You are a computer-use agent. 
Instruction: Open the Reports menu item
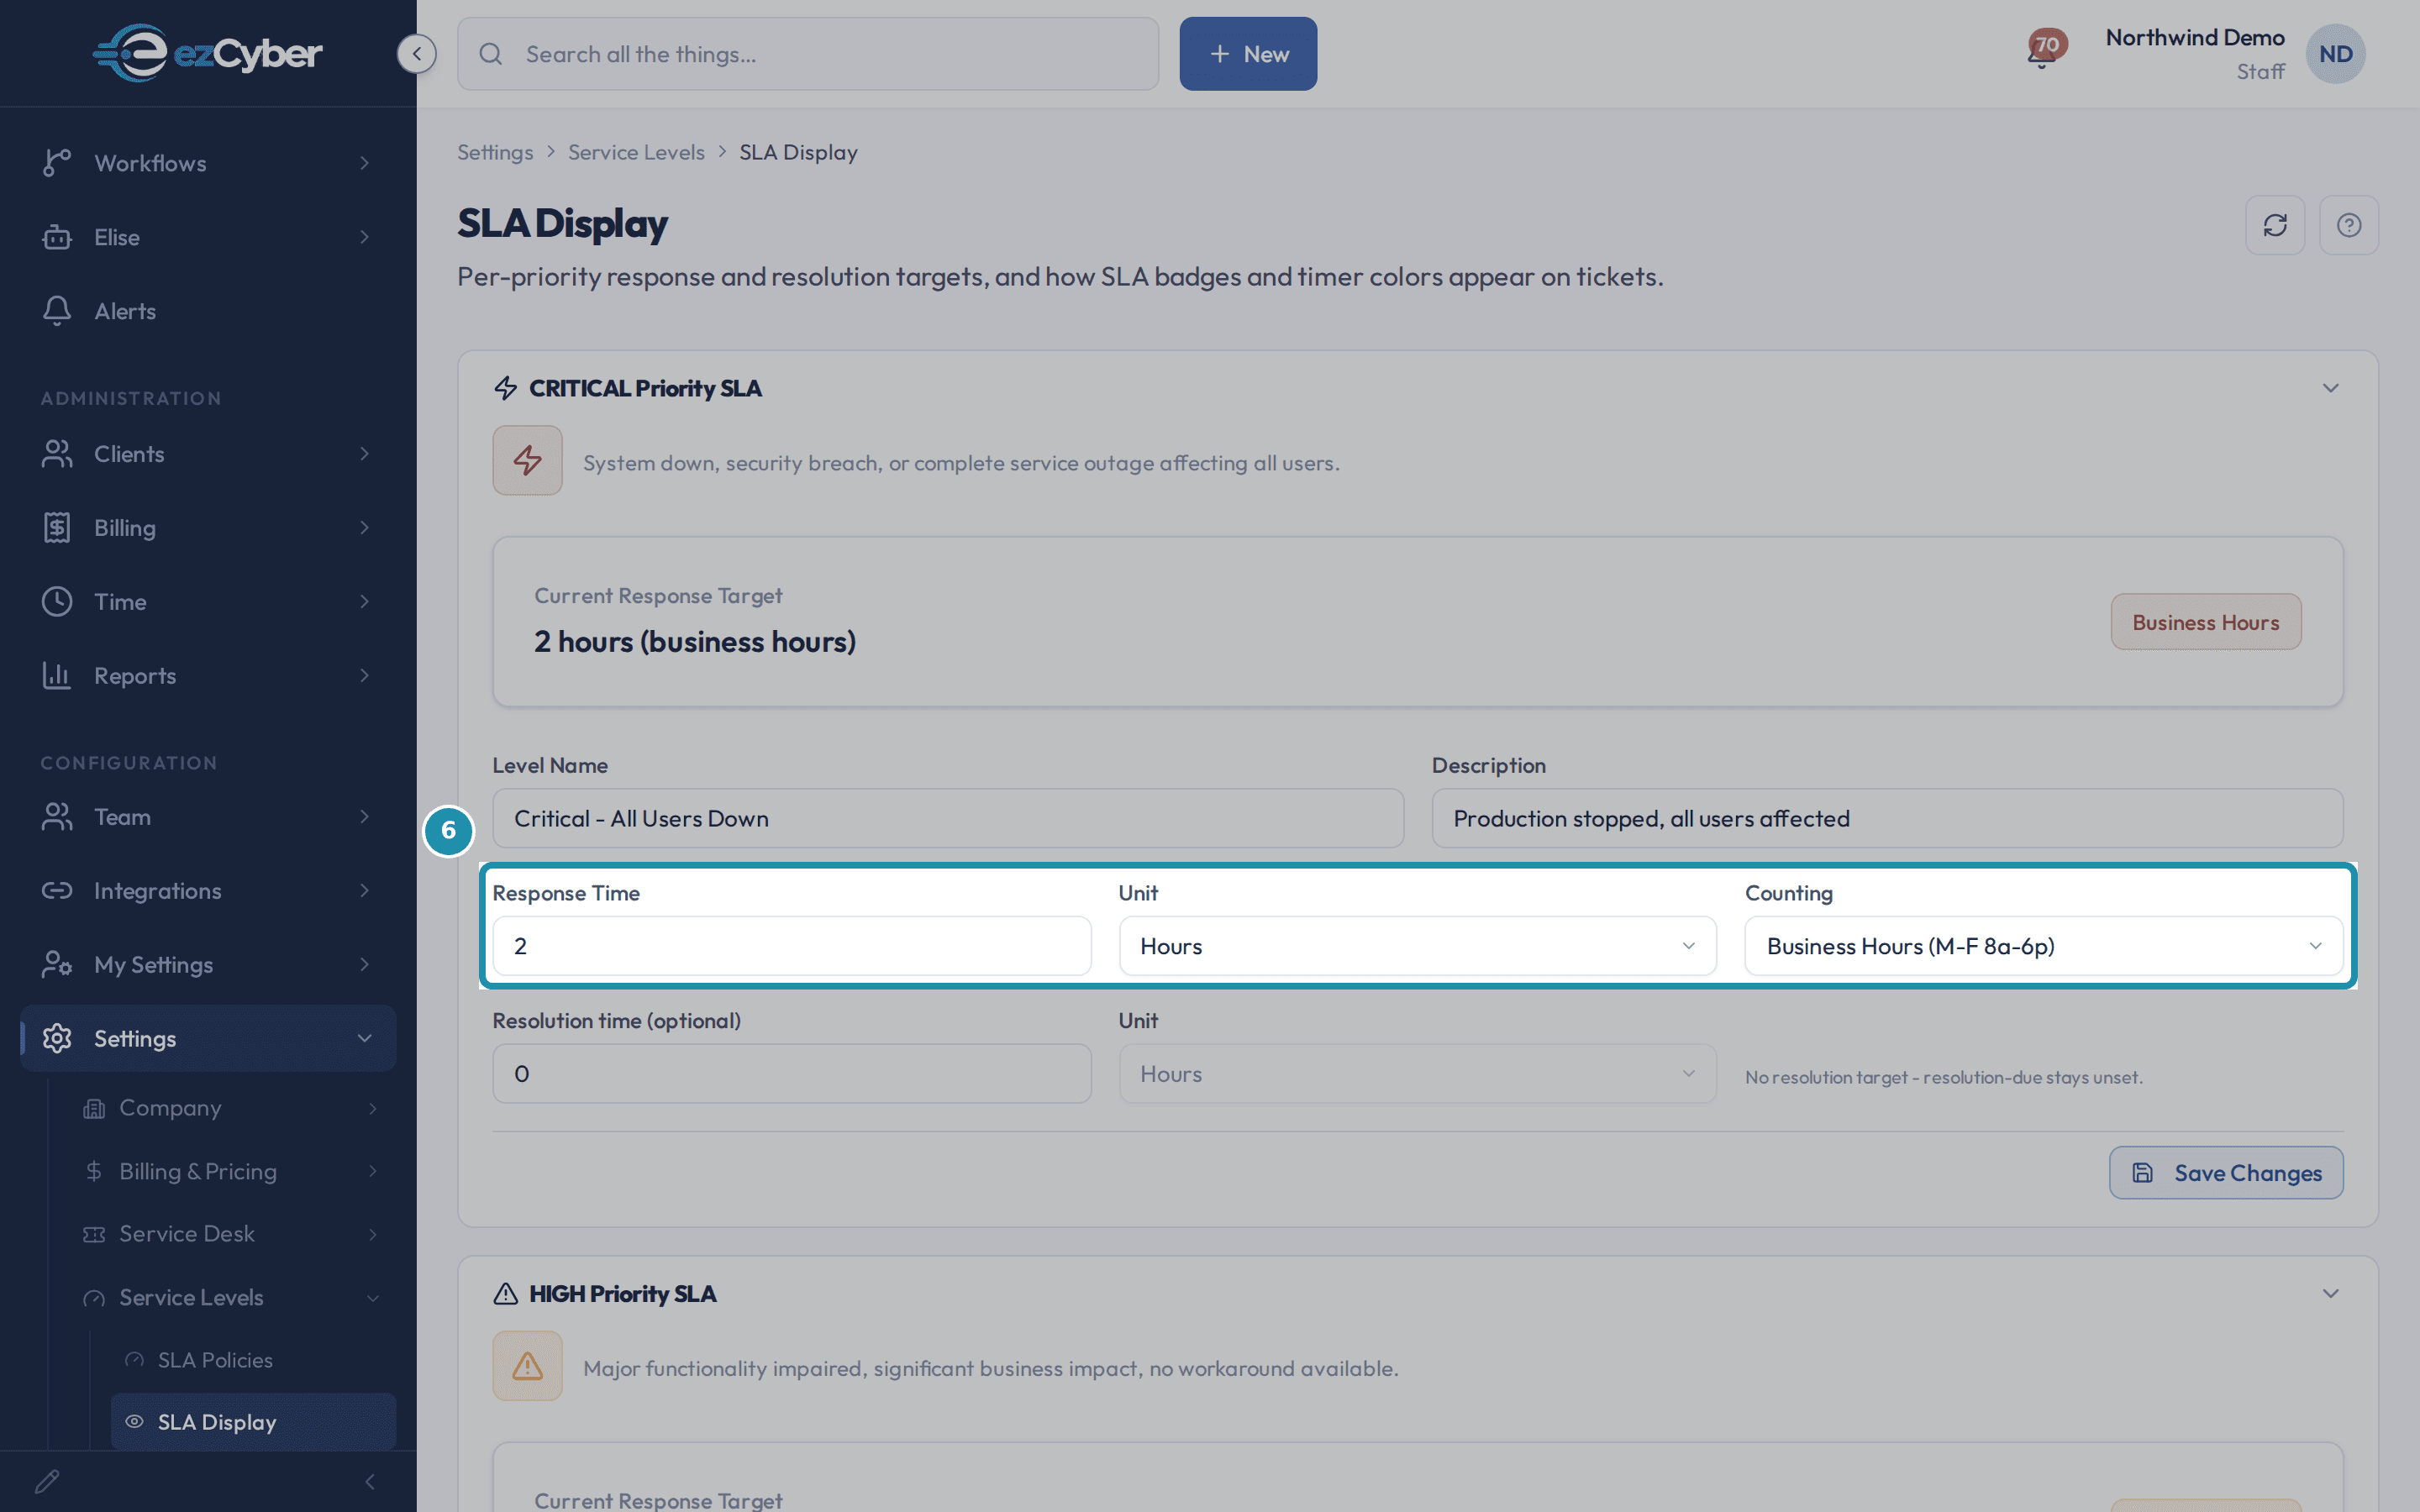[x=208, y=676]
